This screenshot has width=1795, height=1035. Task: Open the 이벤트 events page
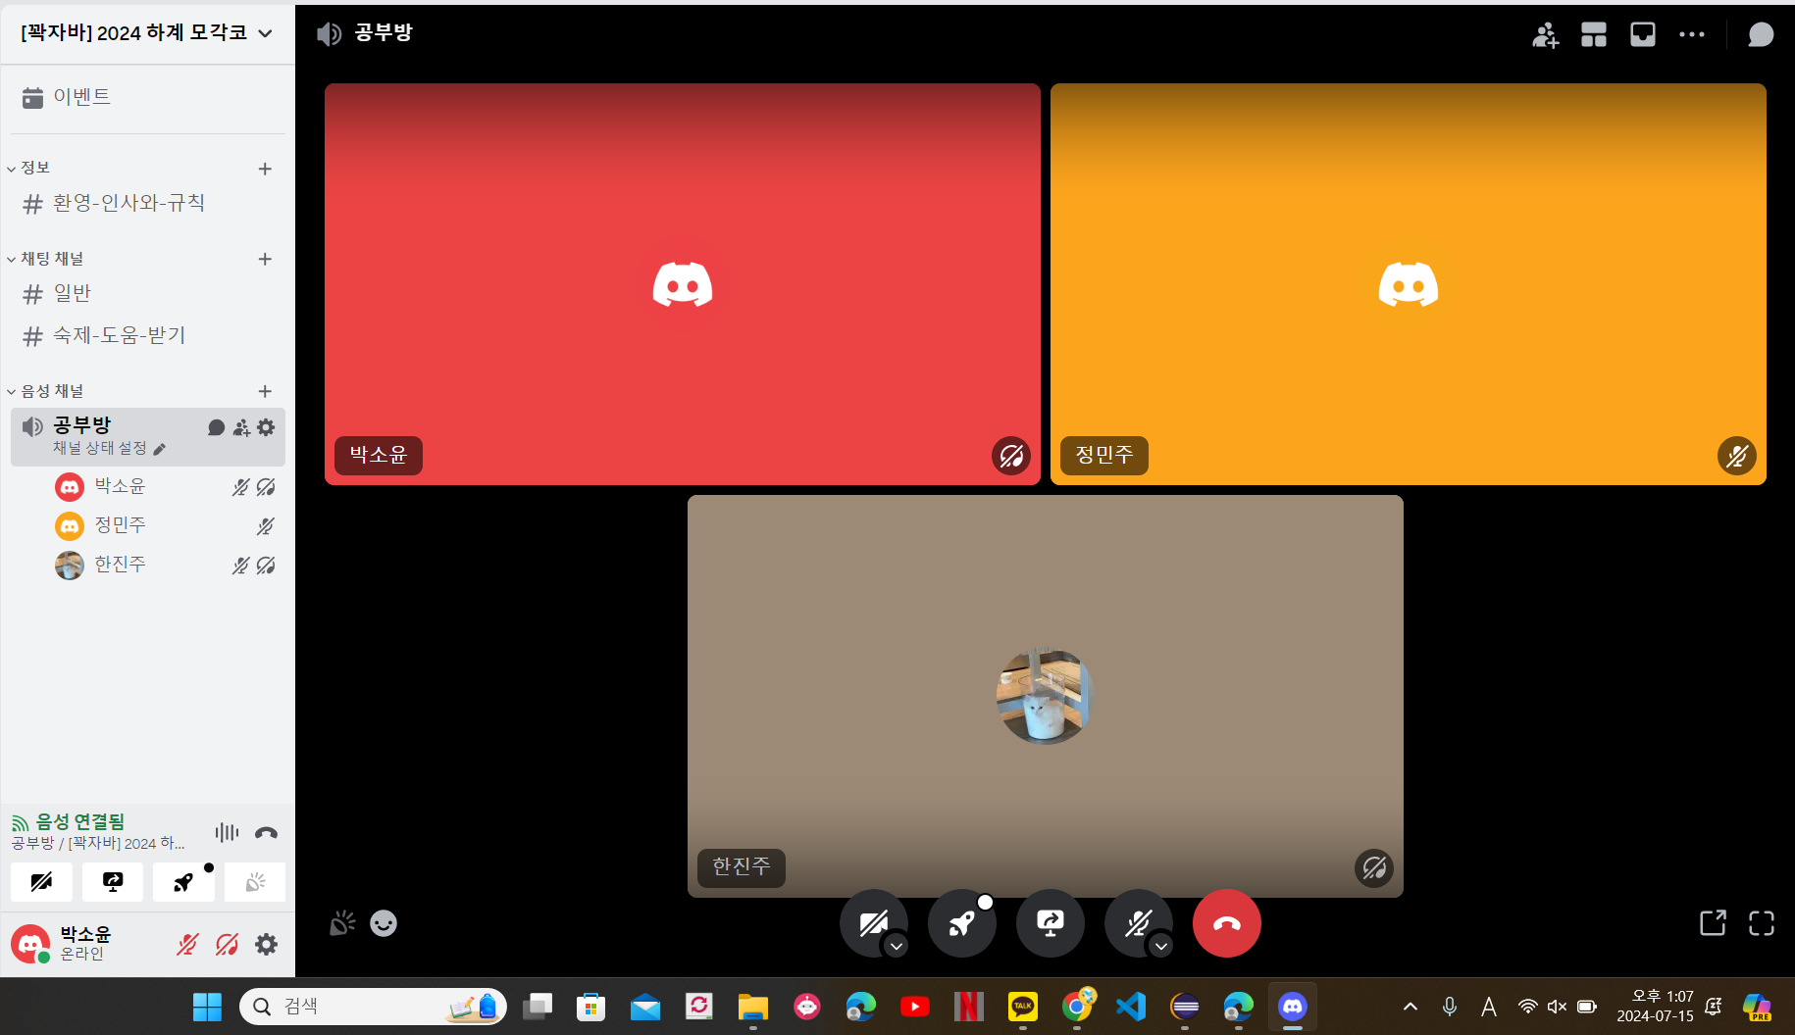tap(147, 97)
